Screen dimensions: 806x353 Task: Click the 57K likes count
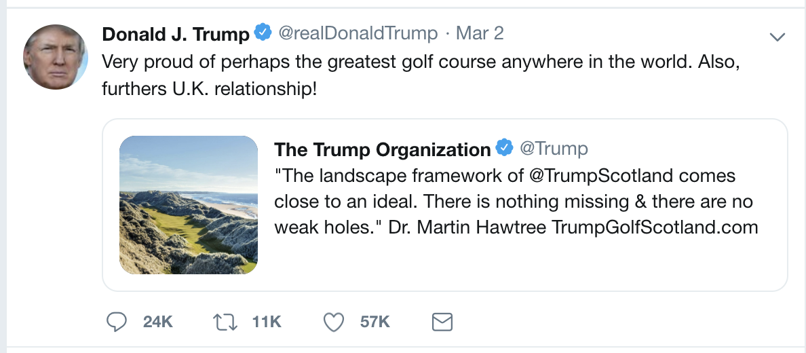pos(375,322)
